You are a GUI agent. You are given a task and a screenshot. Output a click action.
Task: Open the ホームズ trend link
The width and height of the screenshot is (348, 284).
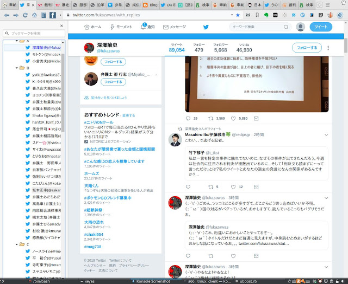tap(91, 173)
